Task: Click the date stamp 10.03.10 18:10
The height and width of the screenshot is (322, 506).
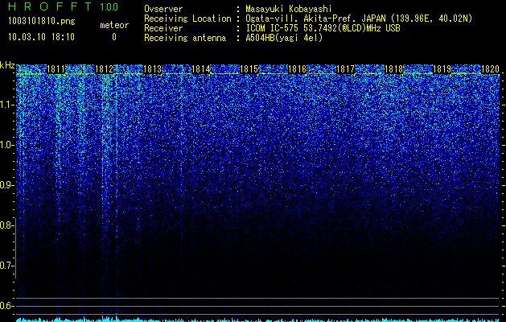Action: (41, 37)
